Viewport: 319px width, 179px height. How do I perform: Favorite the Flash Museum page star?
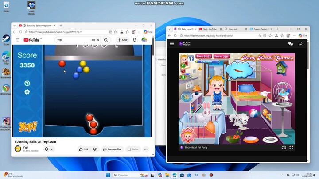(x=270, y=35)
